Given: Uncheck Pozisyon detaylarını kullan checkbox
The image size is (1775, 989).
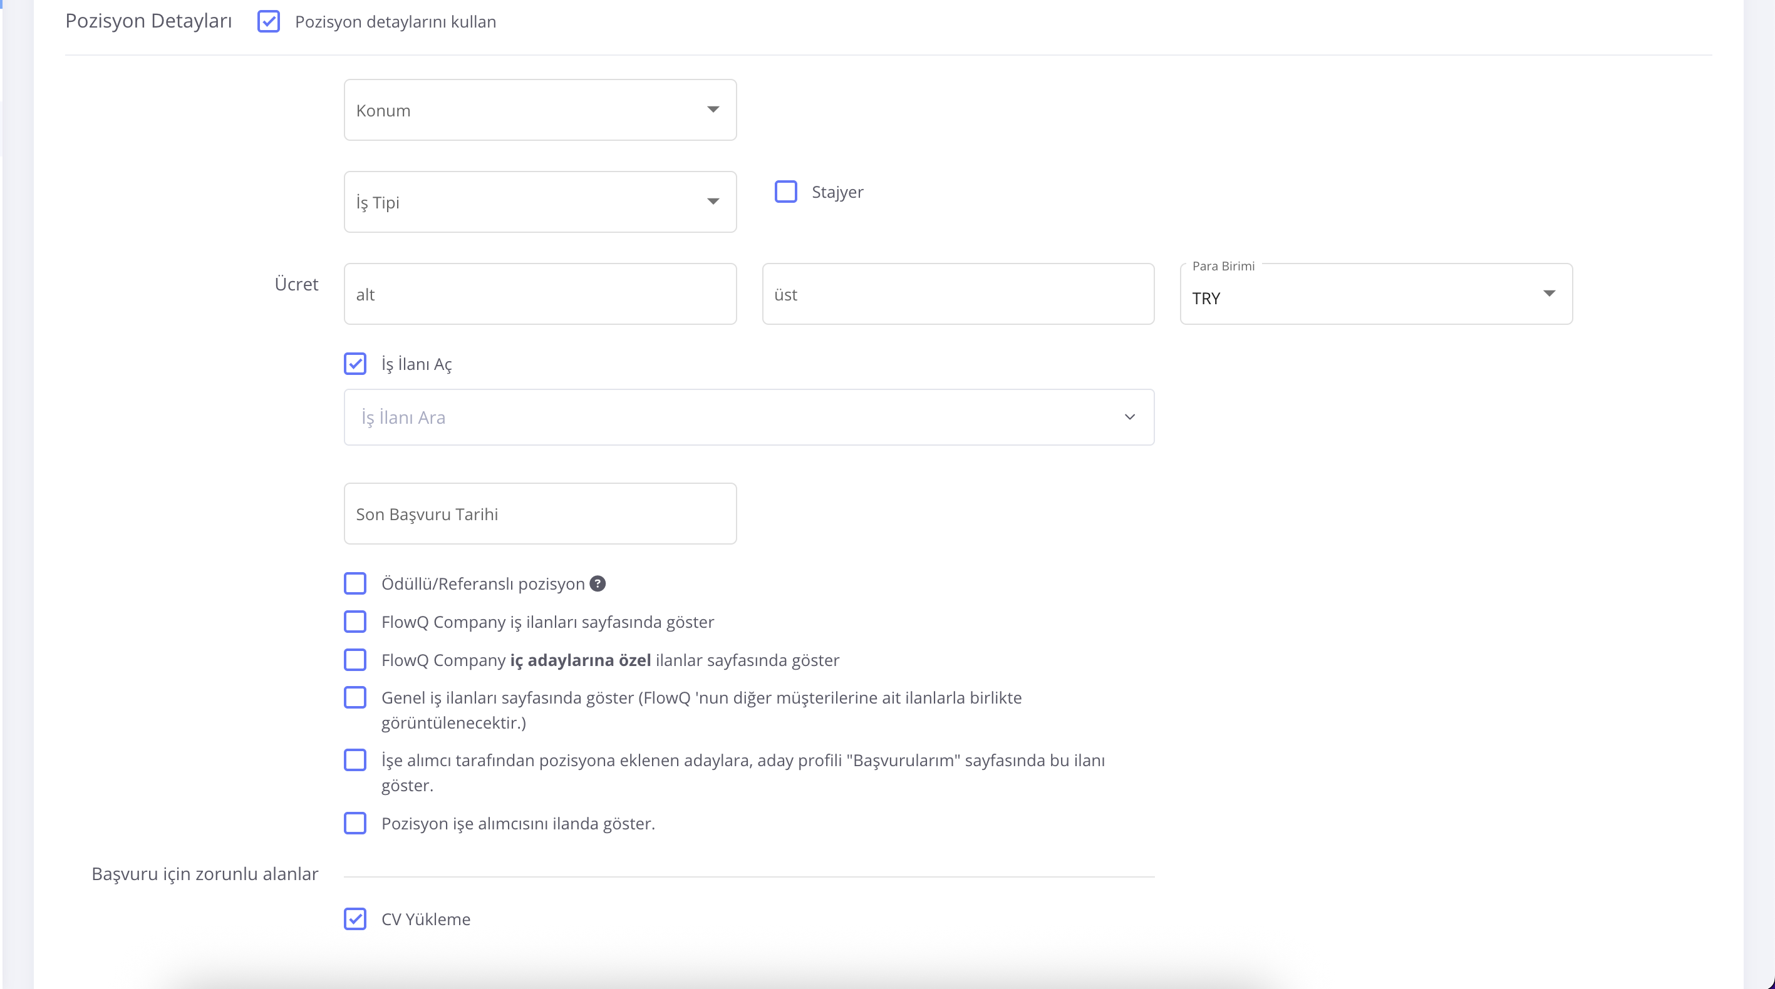Looking at the screenshot, I should point(268,21).
